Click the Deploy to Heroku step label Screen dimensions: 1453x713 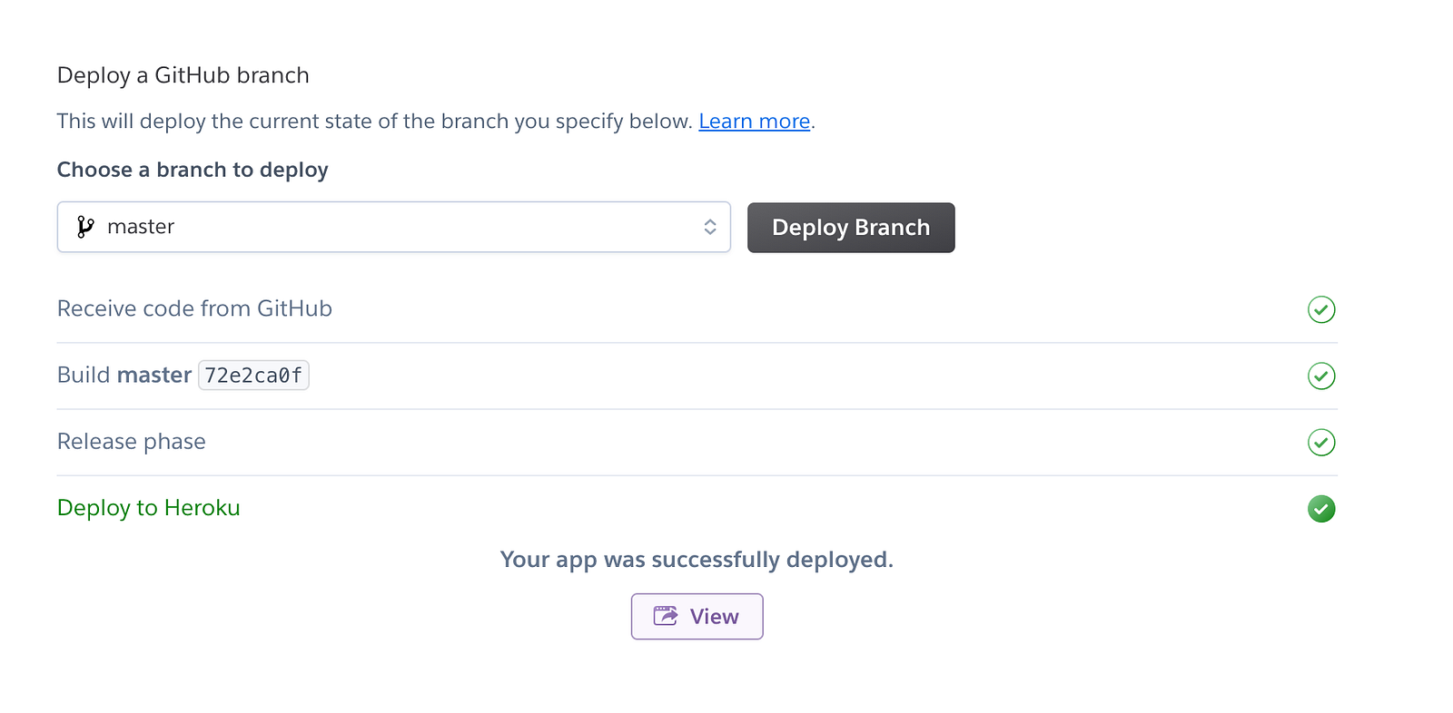click(148, 508)
